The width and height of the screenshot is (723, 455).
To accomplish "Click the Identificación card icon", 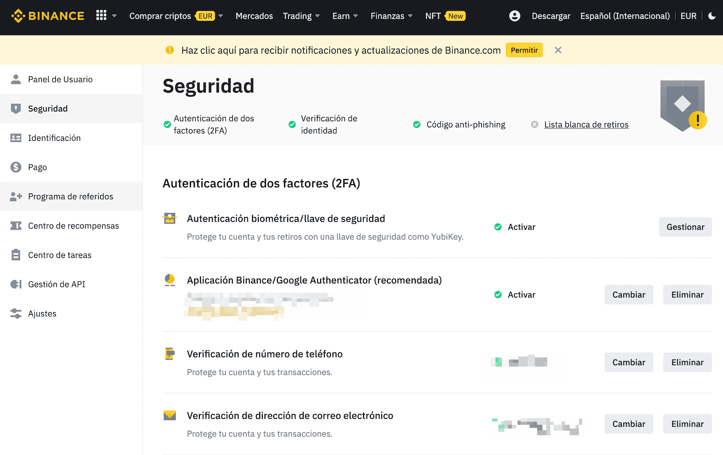I will pyautogui.click(x=16, y=138).
